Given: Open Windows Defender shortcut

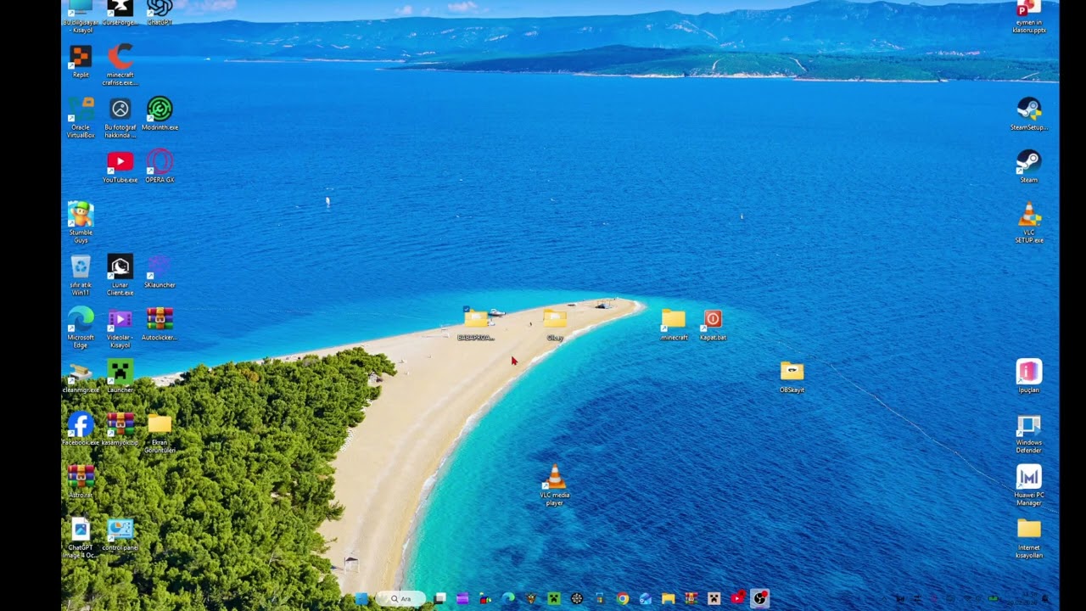Looking at the screenshot, I should 1029,433.
